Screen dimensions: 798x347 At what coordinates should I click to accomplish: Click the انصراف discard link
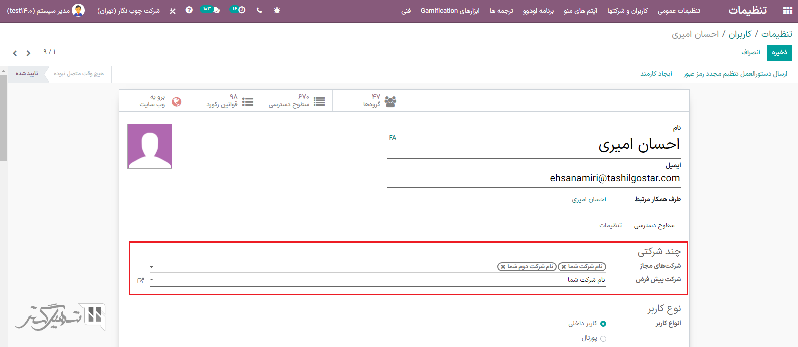point(751,52)
